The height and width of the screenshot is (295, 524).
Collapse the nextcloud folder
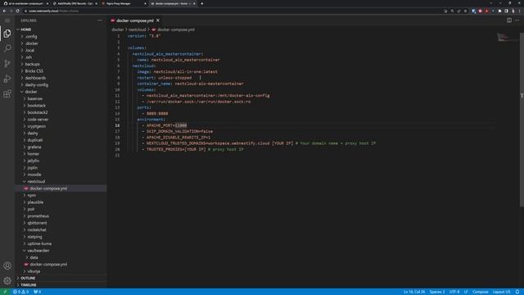[61, 182]
